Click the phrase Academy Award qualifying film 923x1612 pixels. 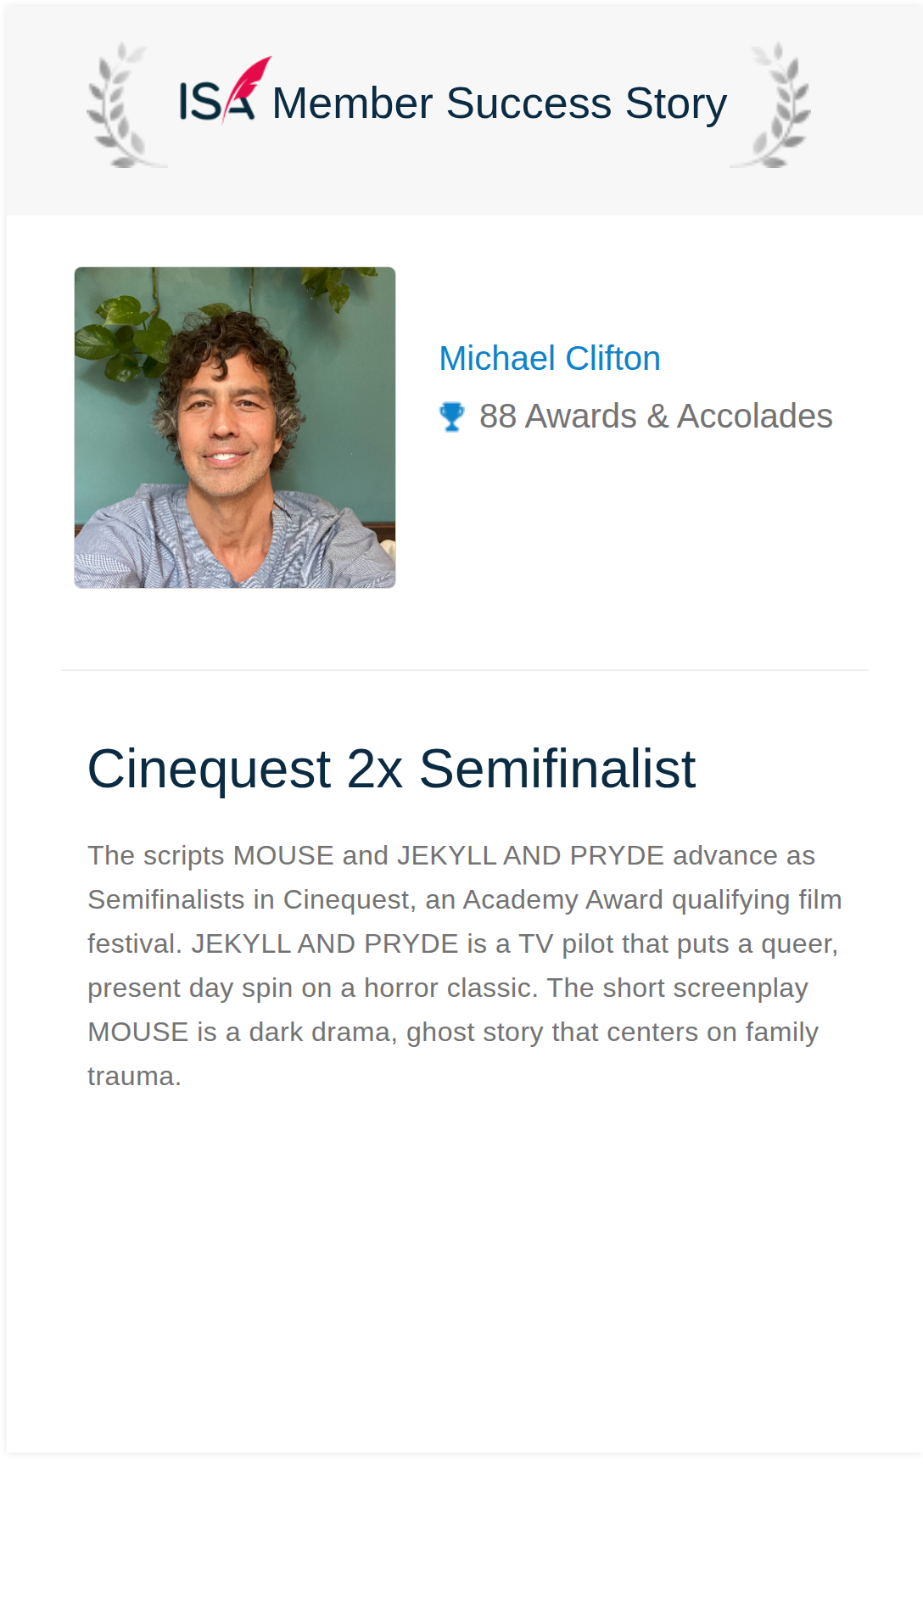click(x=652, y=899)
